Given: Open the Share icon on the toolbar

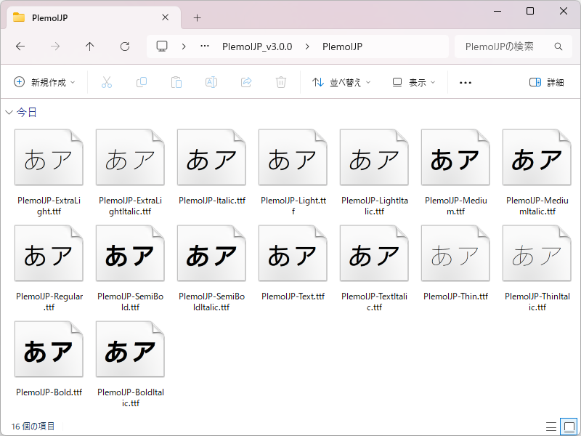Looking at the screenshot, I should [246, 82].
